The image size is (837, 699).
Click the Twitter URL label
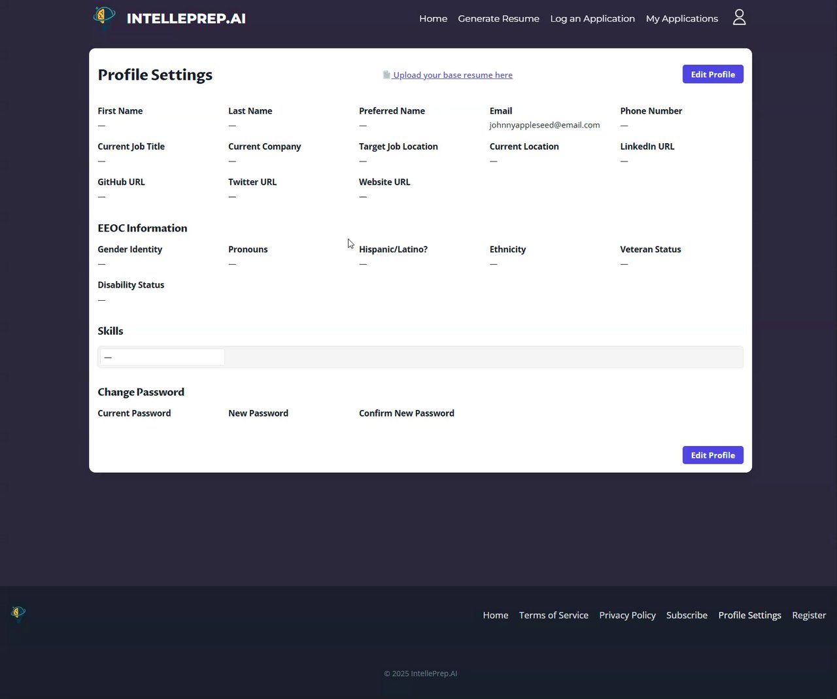[x=252, y=182]
